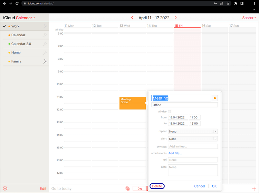This screenshot has height=193, width=259.
Task: Select the Work calendar
Action: click(x=25, y=26)
